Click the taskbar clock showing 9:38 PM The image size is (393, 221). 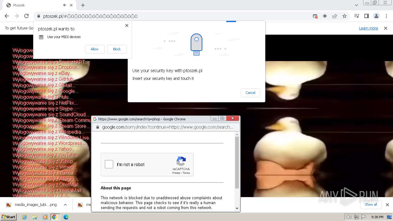(377, 217)
